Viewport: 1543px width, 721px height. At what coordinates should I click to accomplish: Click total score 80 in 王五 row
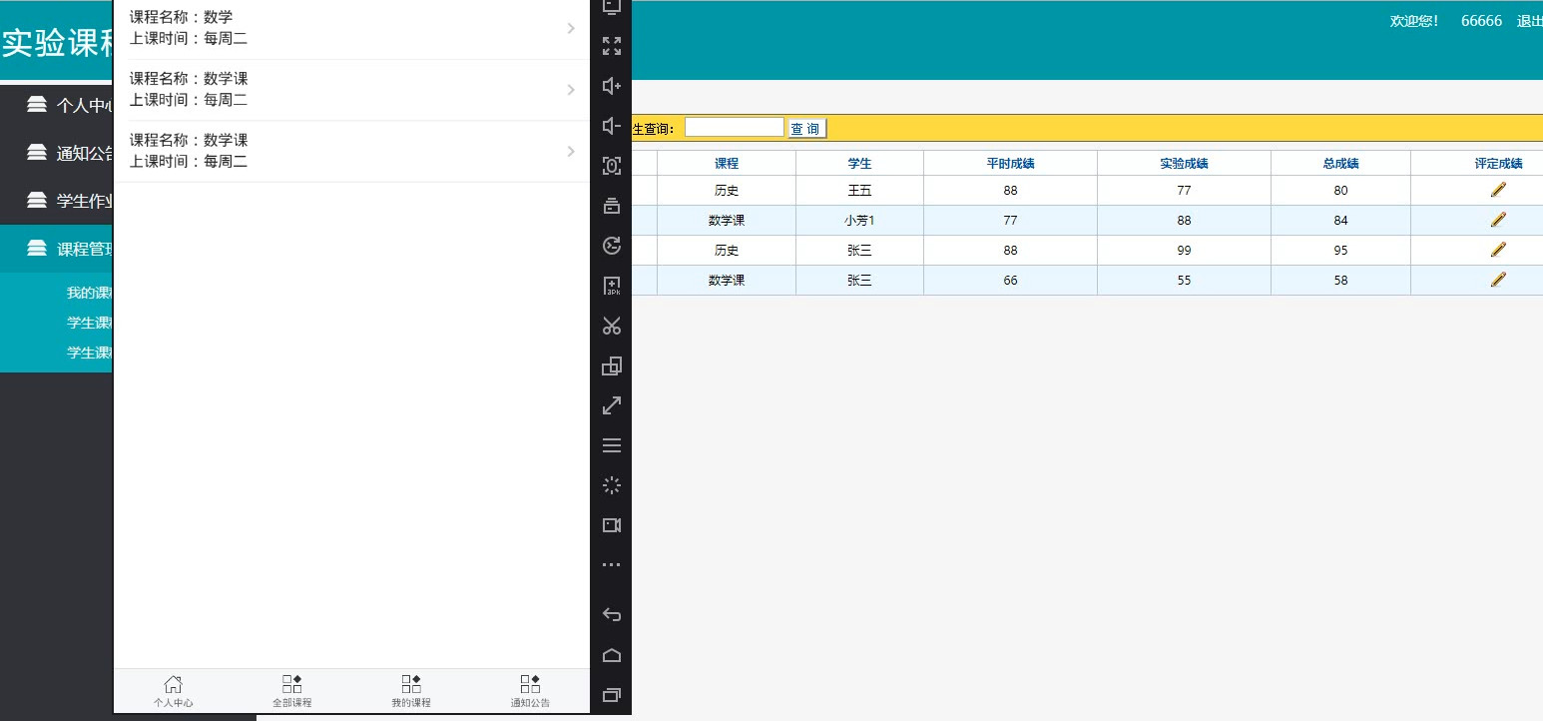pos(1340,191)
